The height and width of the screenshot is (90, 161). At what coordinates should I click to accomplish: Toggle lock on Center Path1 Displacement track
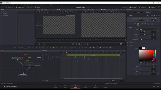[x=43, y=57]
